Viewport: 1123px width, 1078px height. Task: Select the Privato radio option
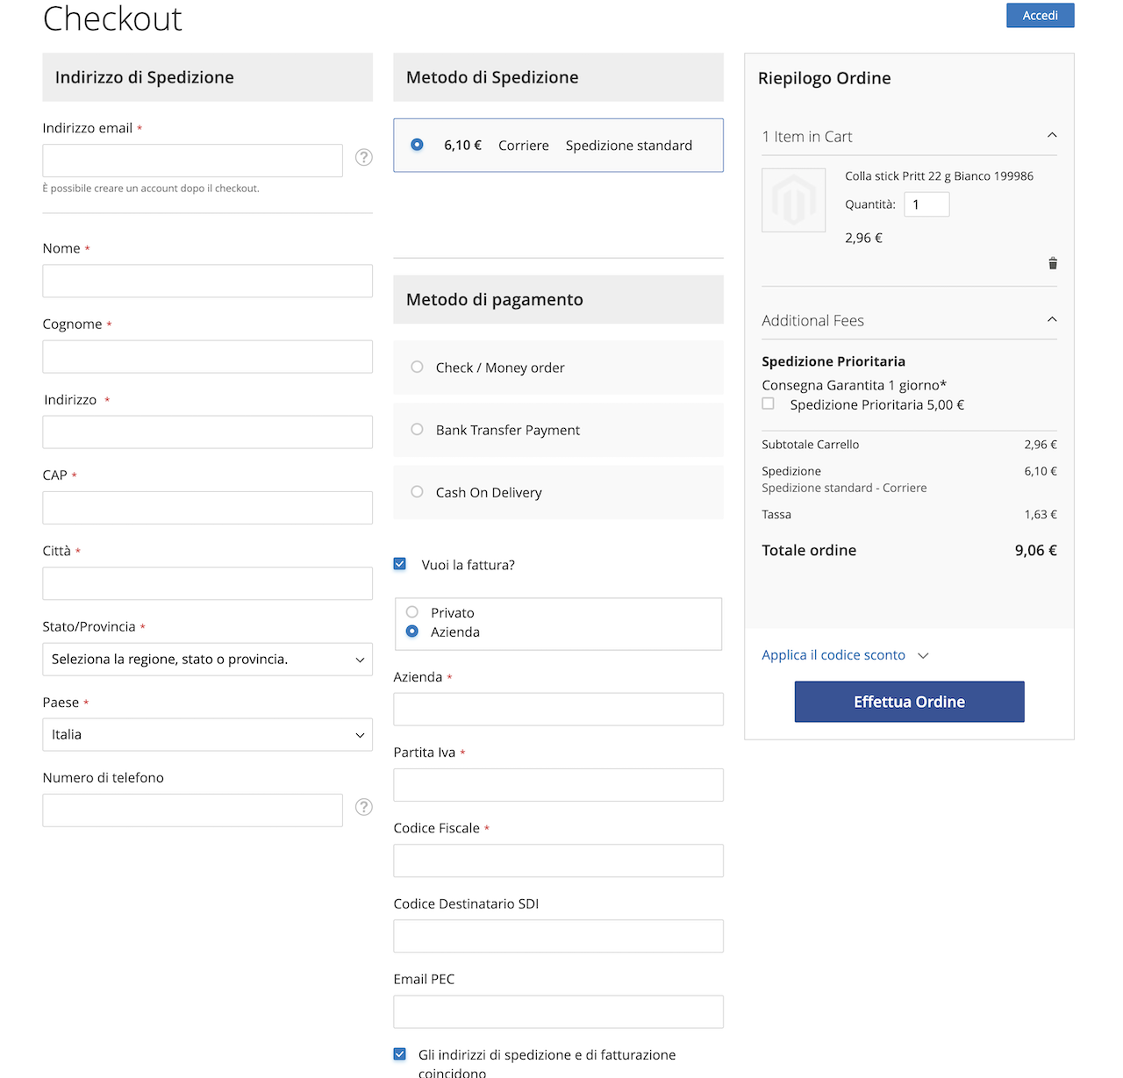[412, 612]
